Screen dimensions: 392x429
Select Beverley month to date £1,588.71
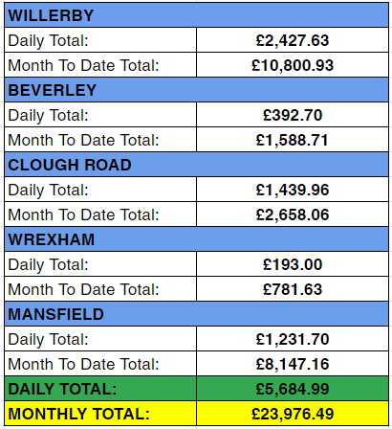pos(293,140)
